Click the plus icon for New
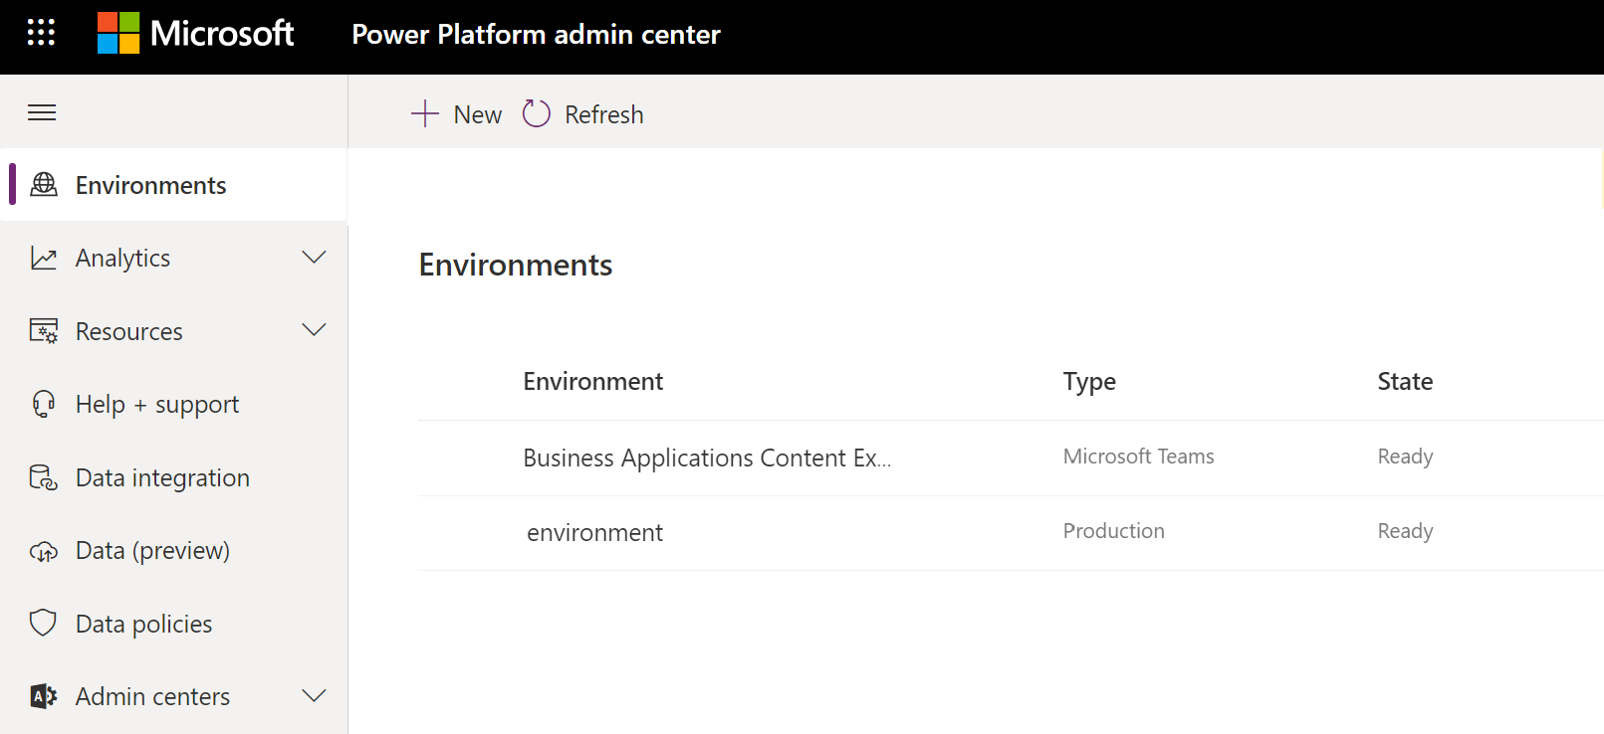 coord(425,113)
